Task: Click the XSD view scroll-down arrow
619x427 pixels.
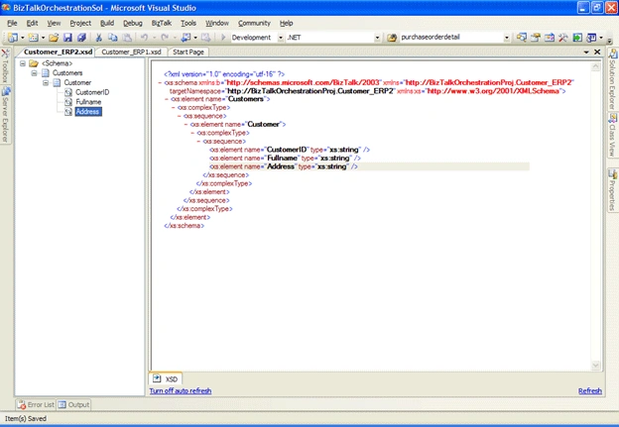Action: coord(596,366)
